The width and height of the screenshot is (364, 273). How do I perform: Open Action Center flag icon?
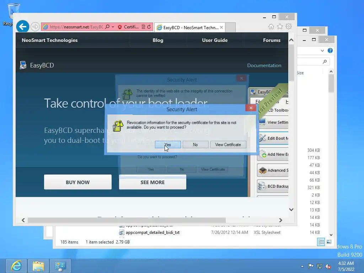coord(311,266)
